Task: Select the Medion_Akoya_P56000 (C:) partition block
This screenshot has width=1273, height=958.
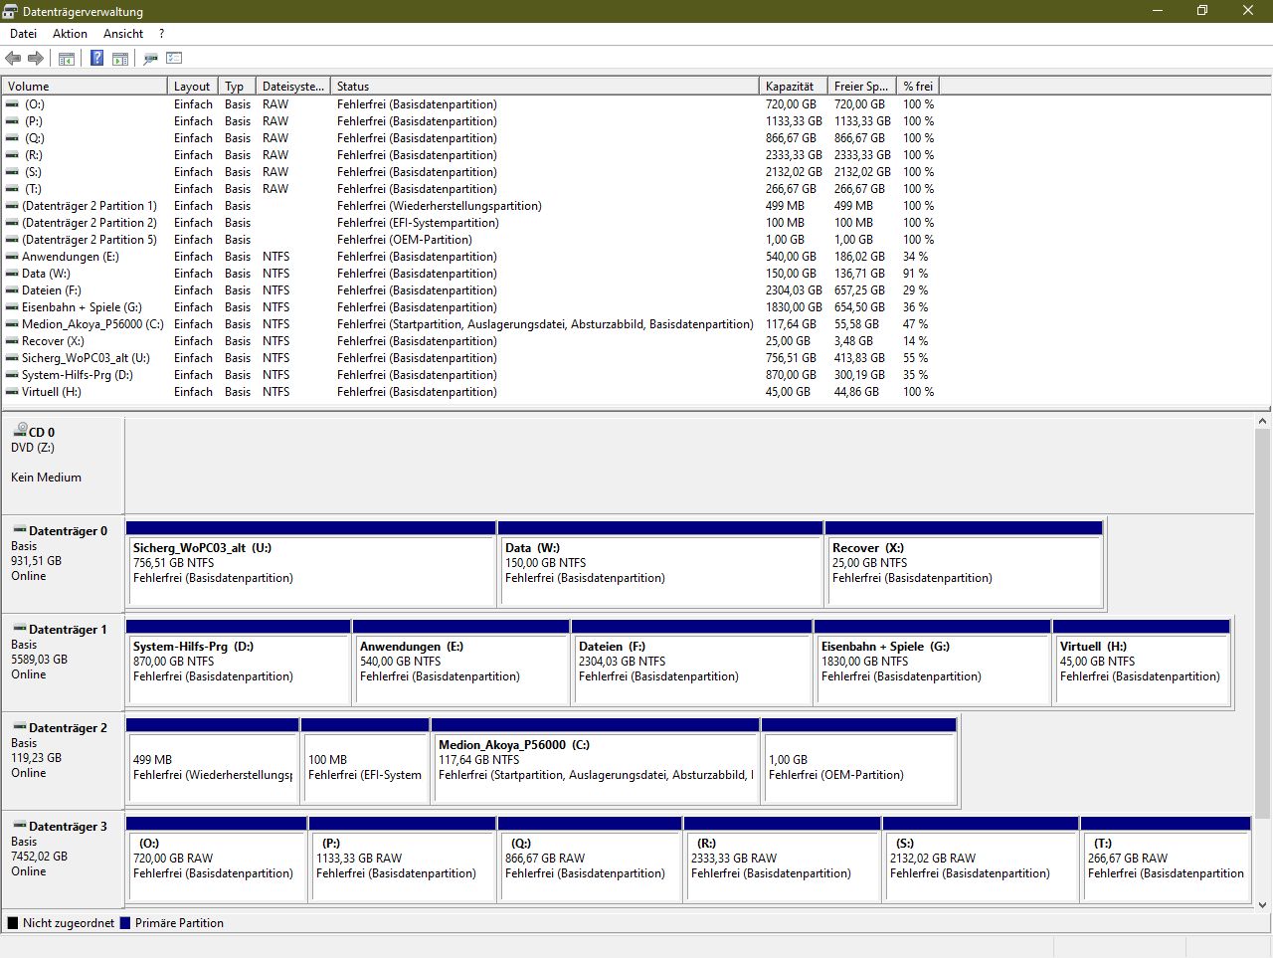Action: (x=596, y=760)
